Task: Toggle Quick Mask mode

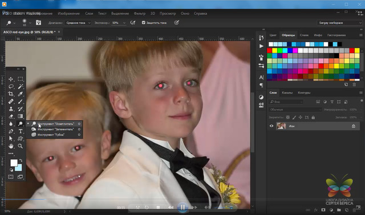Action: [11, 177]
